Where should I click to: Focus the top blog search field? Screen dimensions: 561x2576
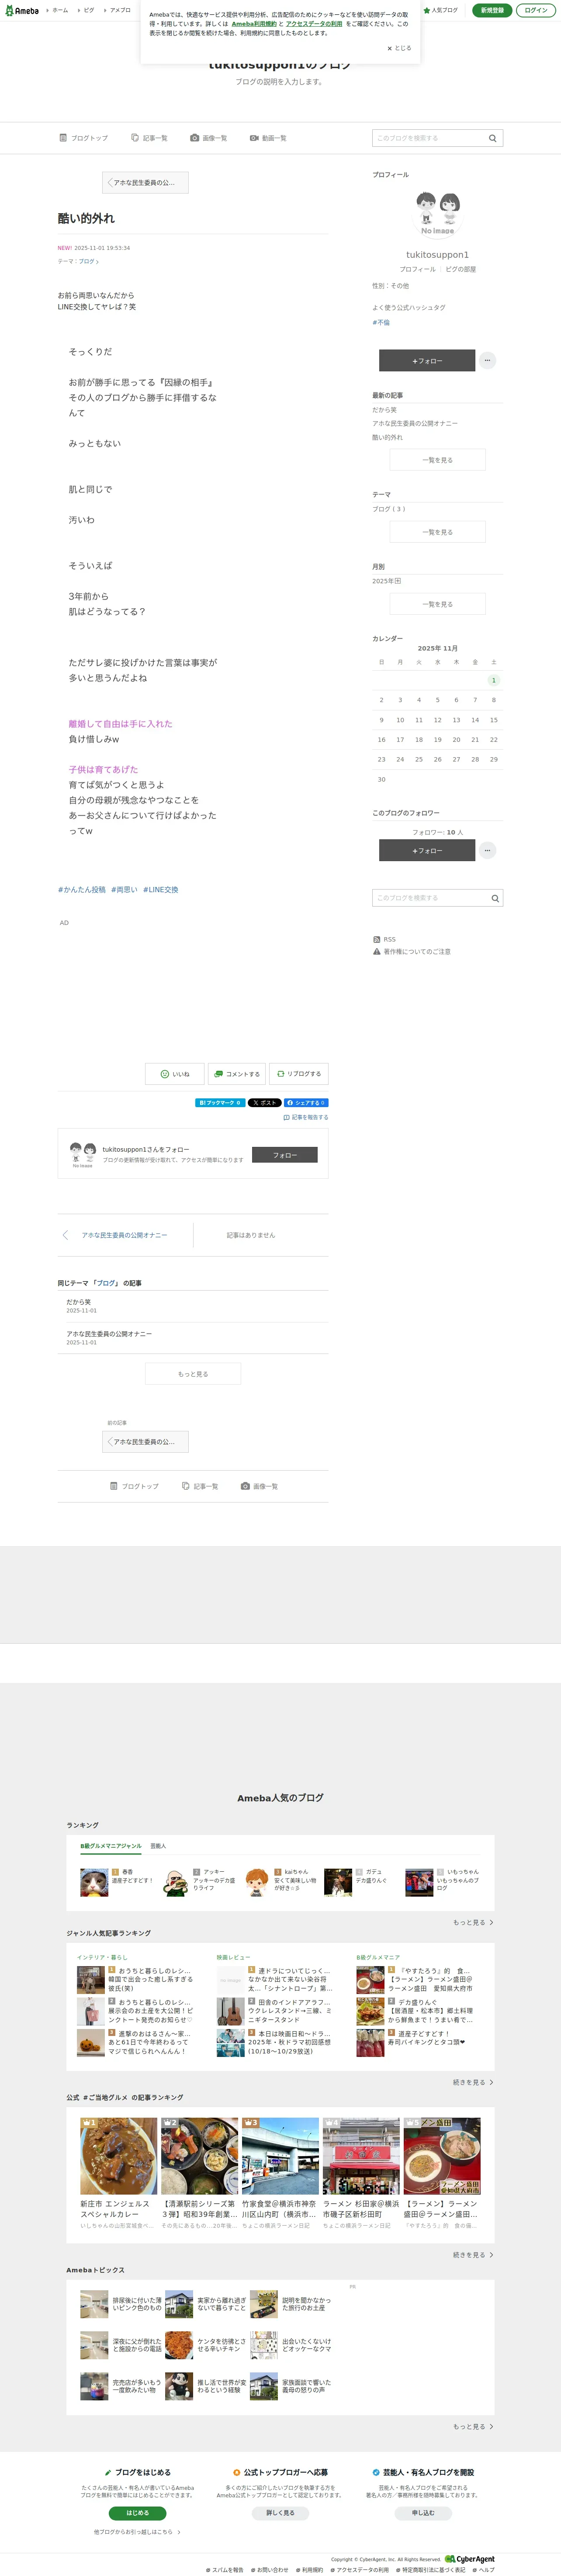tap(428, 138)
